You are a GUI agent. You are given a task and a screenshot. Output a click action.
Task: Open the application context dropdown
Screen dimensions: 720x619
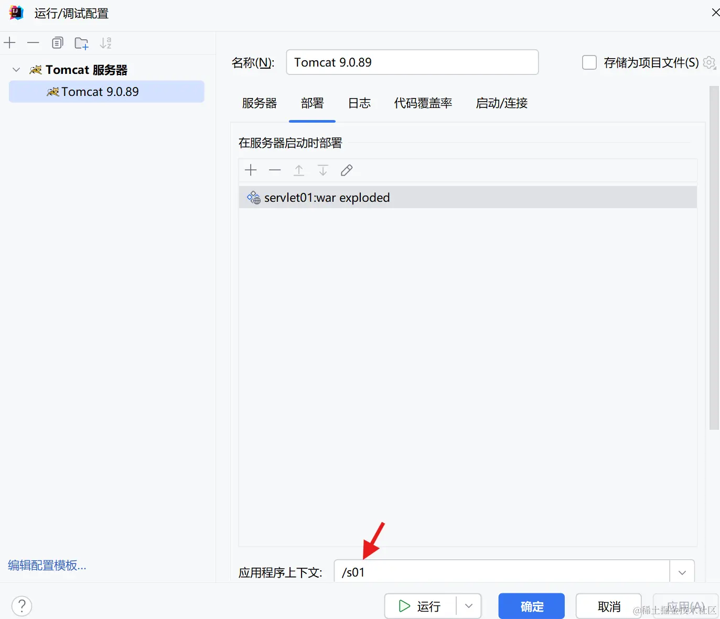[x=682, y=571]
